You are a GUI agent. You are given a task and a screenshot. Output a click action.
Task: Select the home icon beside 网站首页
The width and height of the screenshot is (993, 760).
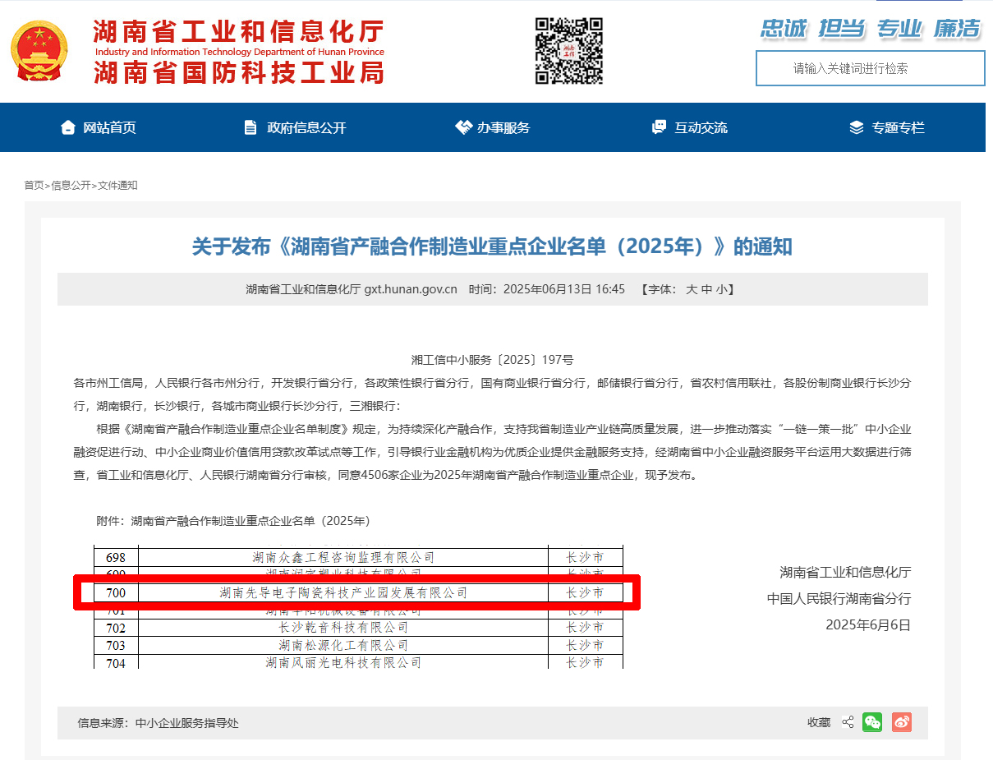[67, 127]
